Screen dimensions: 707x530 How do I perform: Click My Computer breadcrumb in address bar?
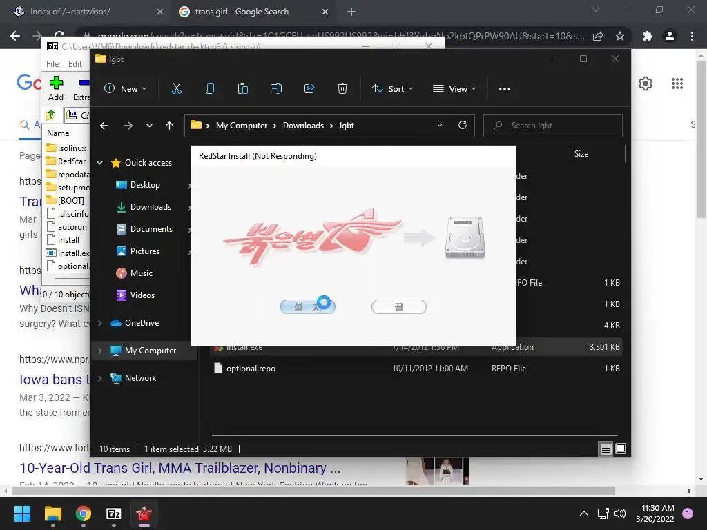241,126
